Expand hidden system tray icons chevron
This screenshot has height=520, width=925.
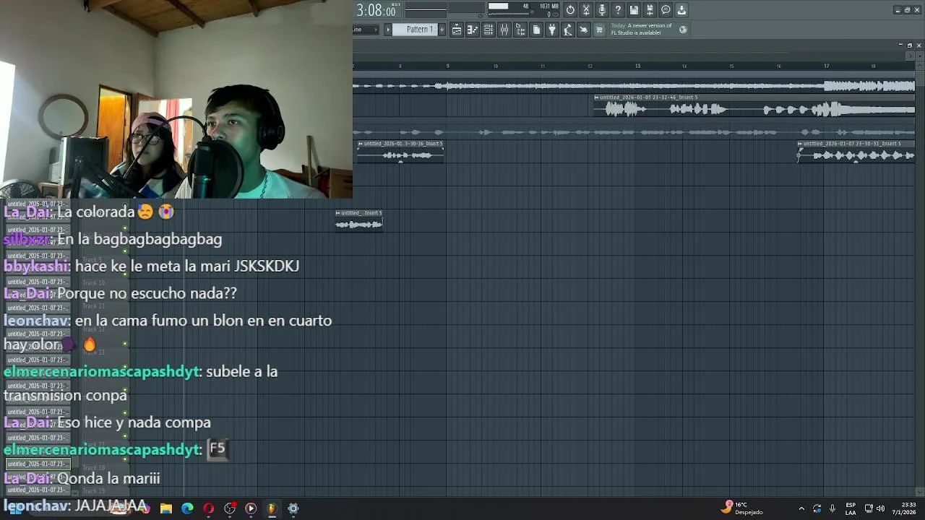coord(801,508)
